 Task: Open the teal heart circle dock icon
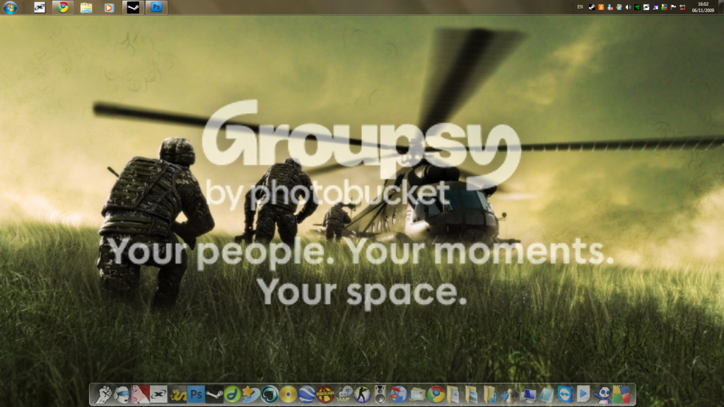pos(269,394)
